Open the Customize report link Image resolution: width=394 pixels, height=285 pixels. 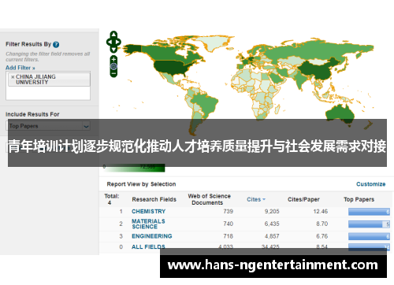coord(370,184)
